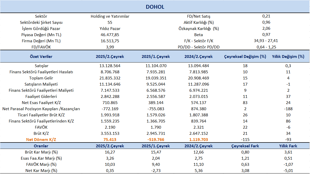Select PD/DD value 0,64 - 1,25
310x174 pixels.
[266, 47]
